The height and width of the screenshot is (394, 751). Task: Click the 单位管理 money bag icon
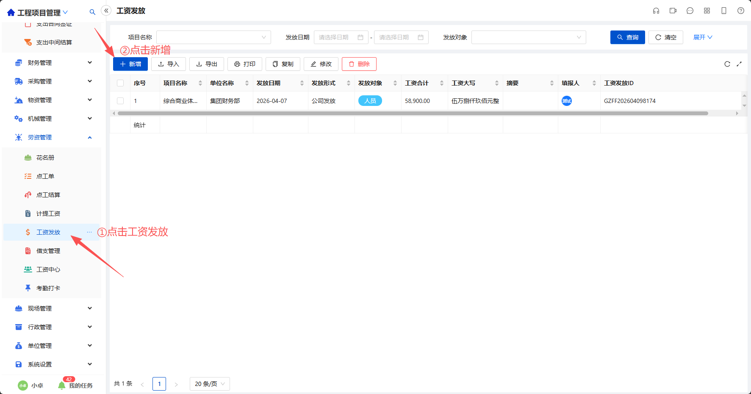(19, 346)
